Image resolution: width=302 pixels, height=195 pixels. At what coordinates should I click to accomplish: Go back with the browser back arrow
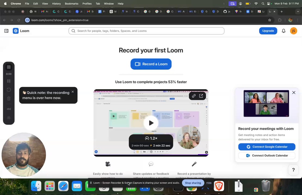pos(4,20)
